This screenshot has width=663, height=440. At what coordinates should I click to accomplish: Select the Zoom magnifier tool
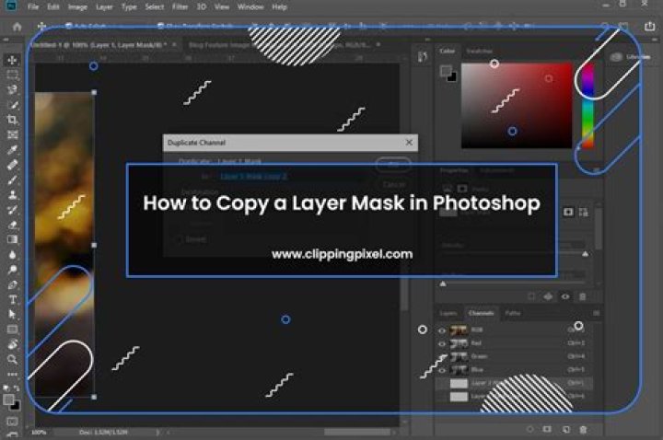click(12, 360)
